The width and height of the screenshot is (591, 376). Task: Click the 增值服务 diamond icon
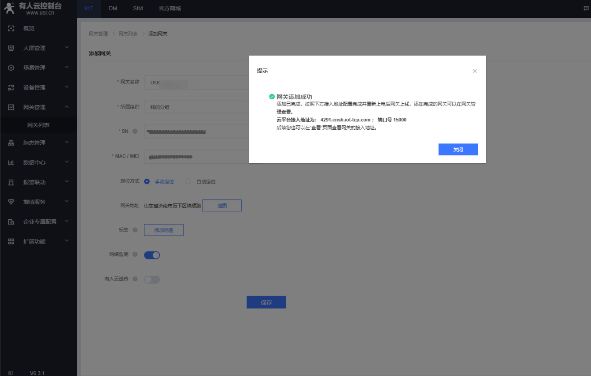click(x=11, y=202)
